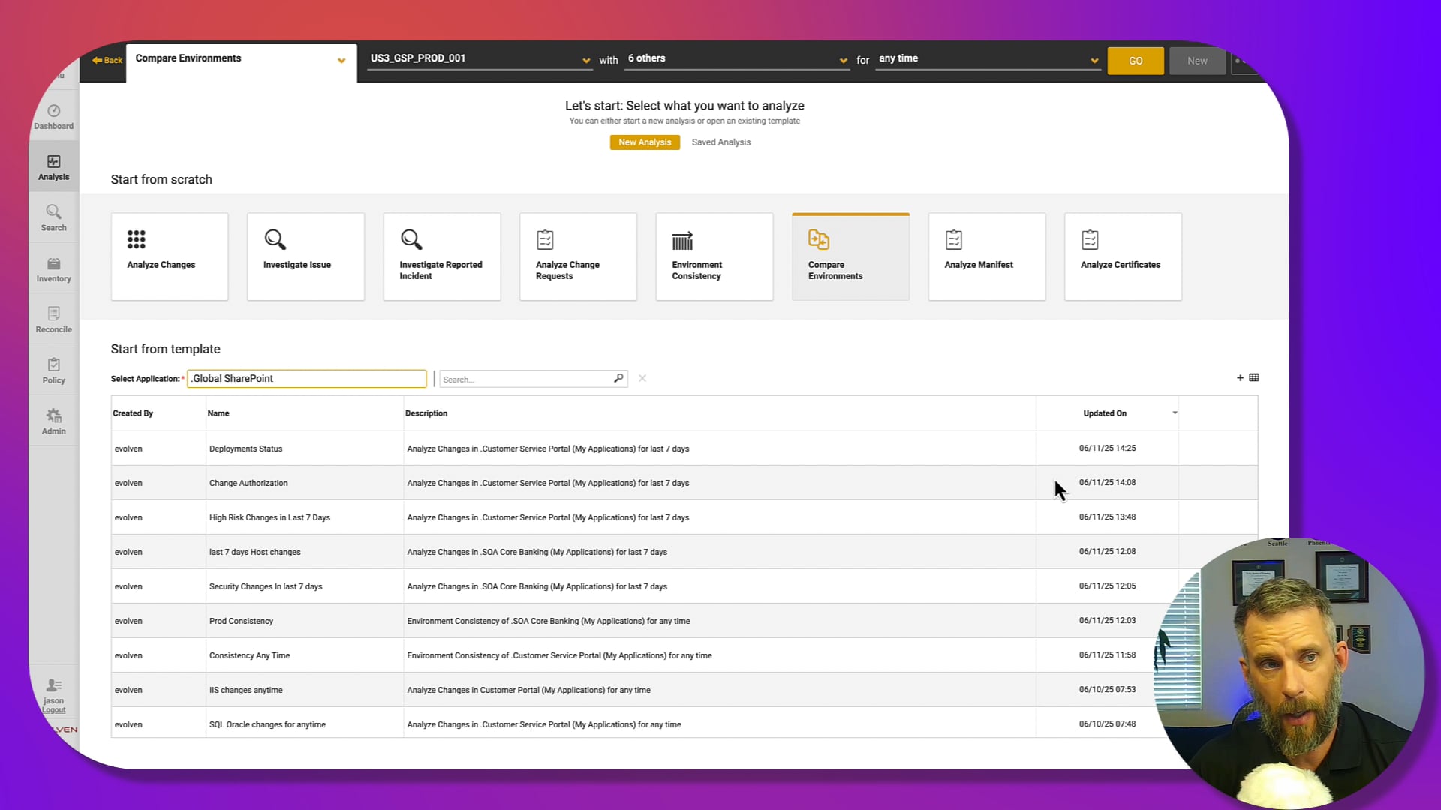This screenshot has height=810, width=1441.
Task: Choose the Environment Consistency analysis card
Action: [x=714, y=256]
